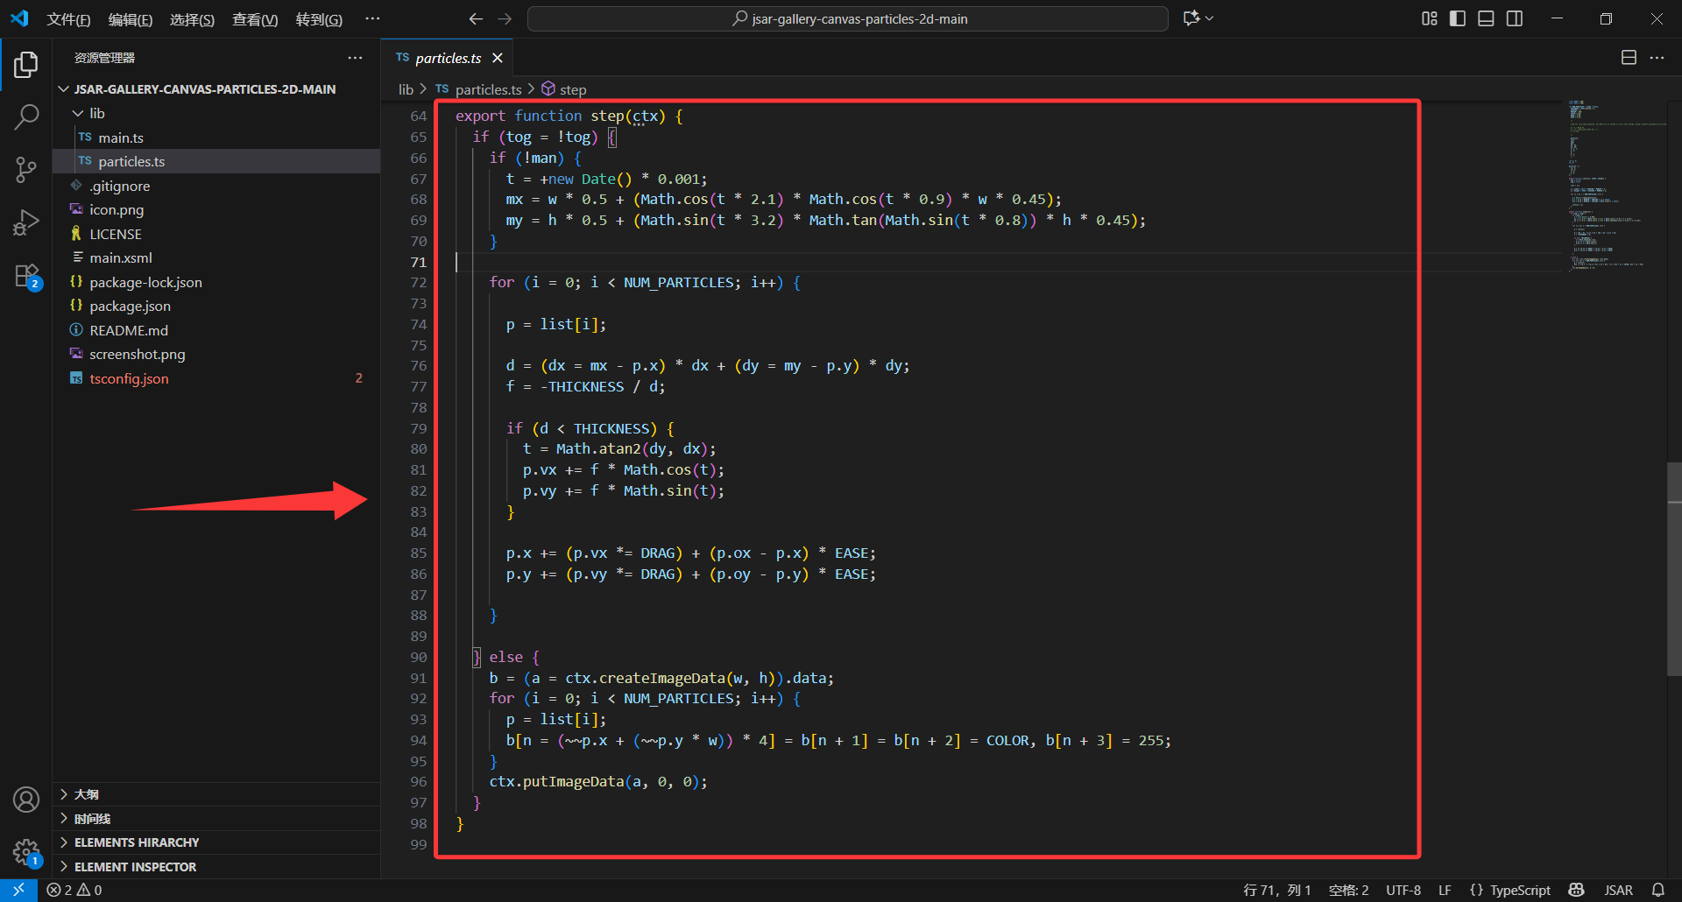This screenshot has width=1682, height=902.
Task: Open notifications bell in status bar
Action: pos(1657,890)
